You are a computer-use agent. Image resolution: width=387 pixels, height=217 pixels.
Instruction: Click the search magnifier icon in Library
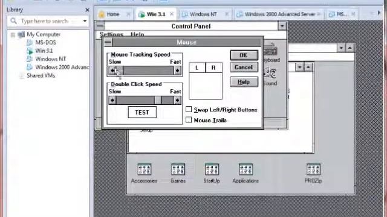(x=13, y=21)
